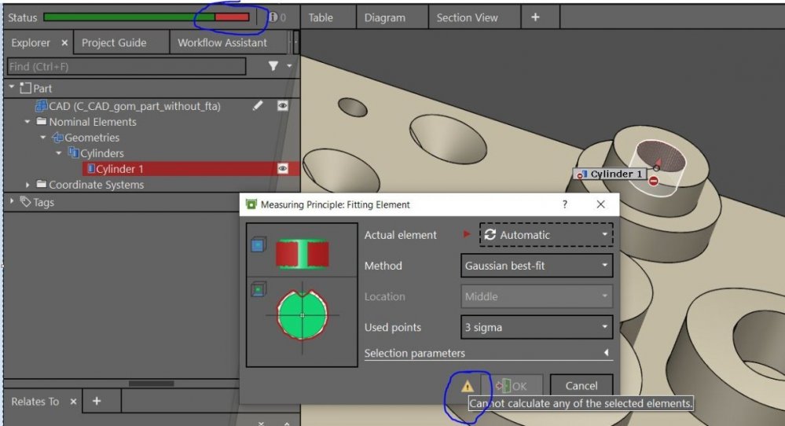Image resolution: width=785 pixels, height=426 pixels.
Task: Click the warning triangle icon in dialog
Action: [468, 386]
